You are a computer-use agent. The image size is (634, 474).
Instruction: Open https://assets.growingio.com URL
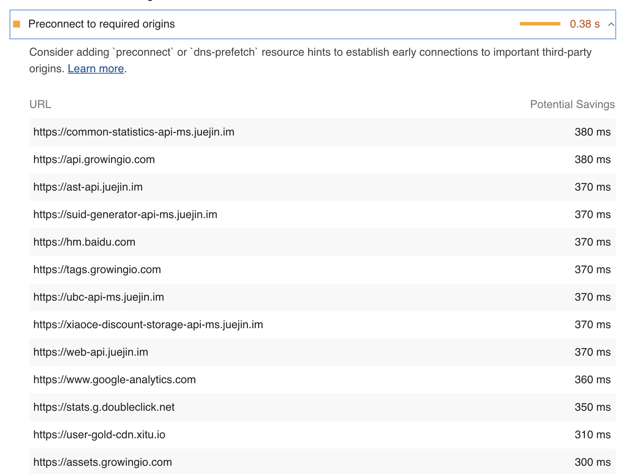pos(102,462)
